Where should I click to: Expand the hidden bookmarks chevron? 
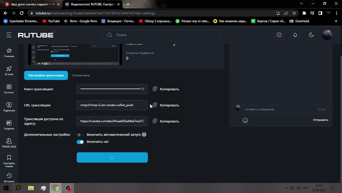336,21
